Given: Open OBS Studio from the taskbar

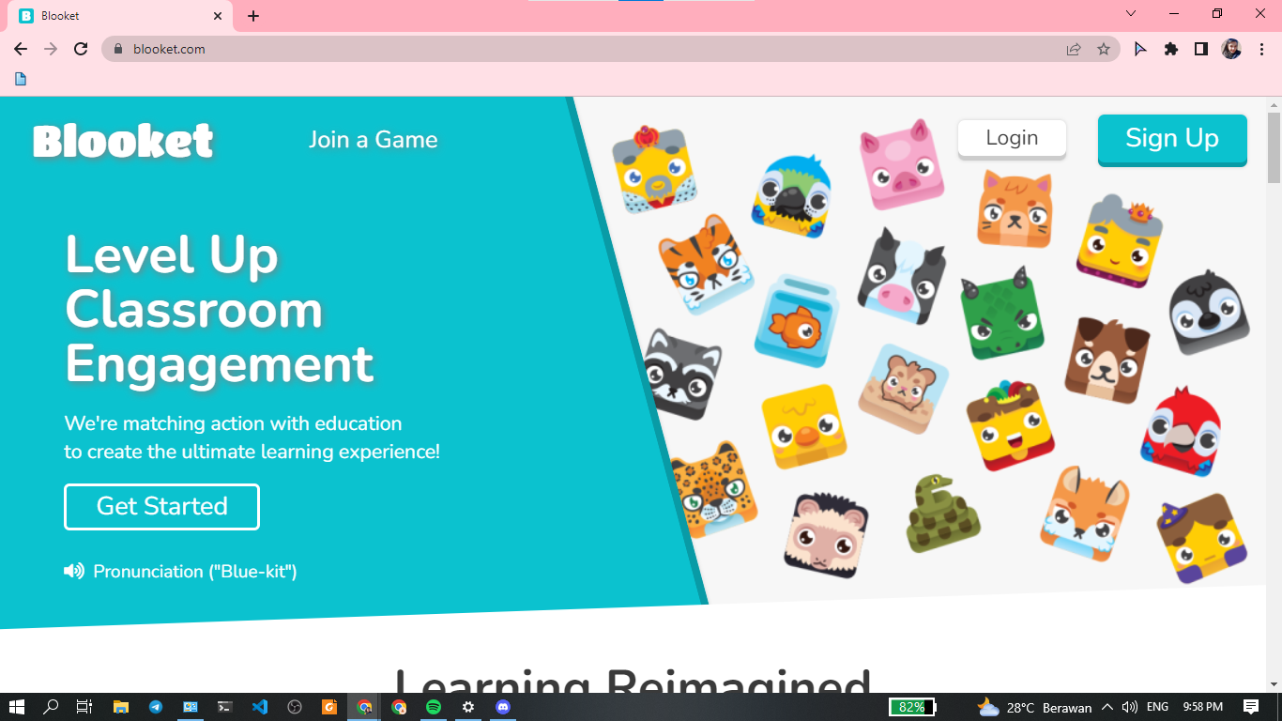Looking at the screenshot, I should pyautogui.click(x=295, y=707).
